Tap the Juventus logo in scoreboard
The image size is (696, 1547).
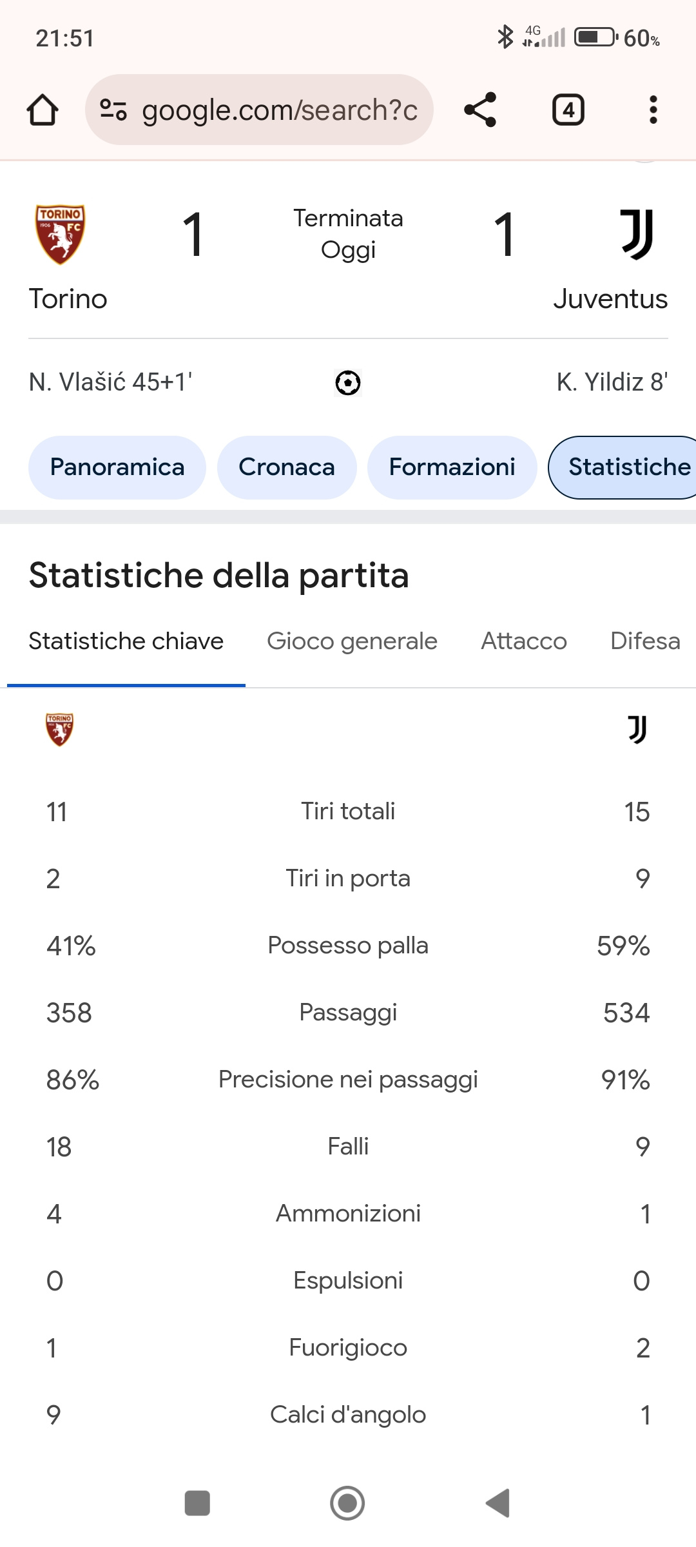pos(637,234)
